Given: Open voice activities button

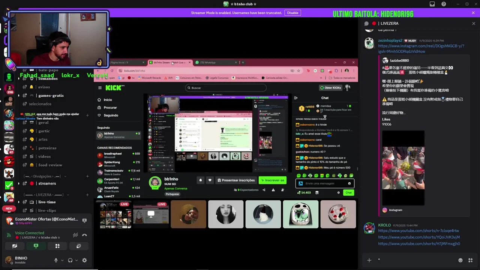Looking at the screenshot, I should (x=57, y=246).
